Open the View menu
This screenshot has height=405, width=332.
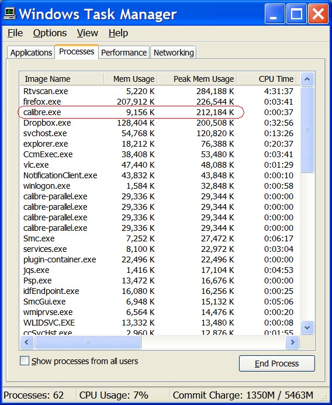tap(87, 33)
